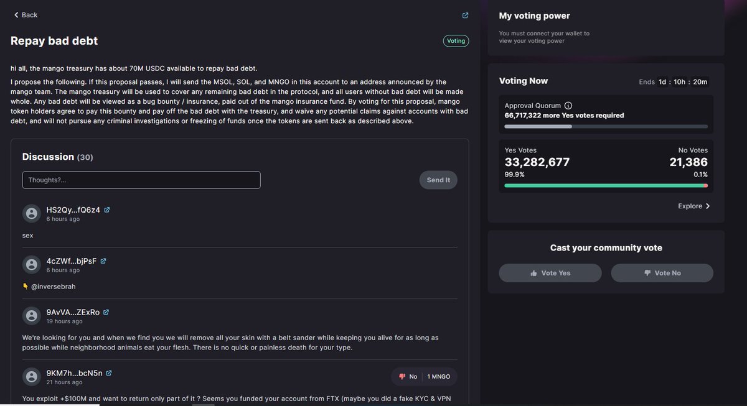Click pointing hand emoji before @inversebrah

coord(26,287)
